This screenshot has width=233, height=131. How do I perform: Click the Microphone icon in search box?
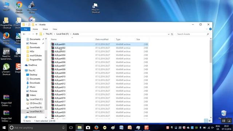click(x=63, y=128)
